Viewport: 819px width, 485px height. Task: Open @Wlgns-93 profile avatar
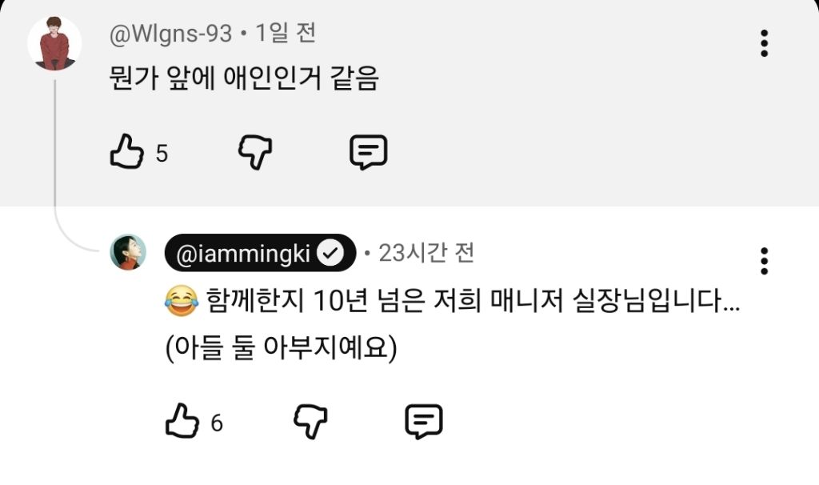54,43
